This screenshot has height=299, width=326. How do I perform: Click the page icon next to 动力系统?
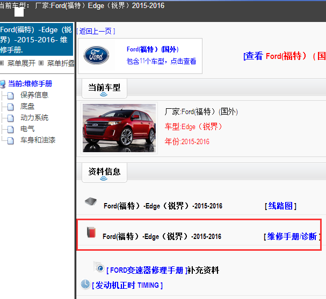(11, 118)
